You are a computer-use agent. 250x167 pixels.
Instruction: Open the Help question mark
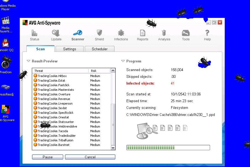click(207, 33)
